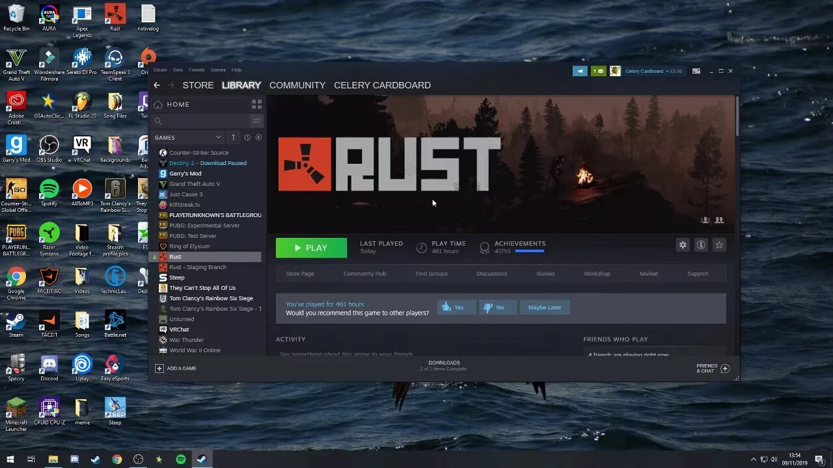Choose No for recommending Rust

(x=498, y=307)
